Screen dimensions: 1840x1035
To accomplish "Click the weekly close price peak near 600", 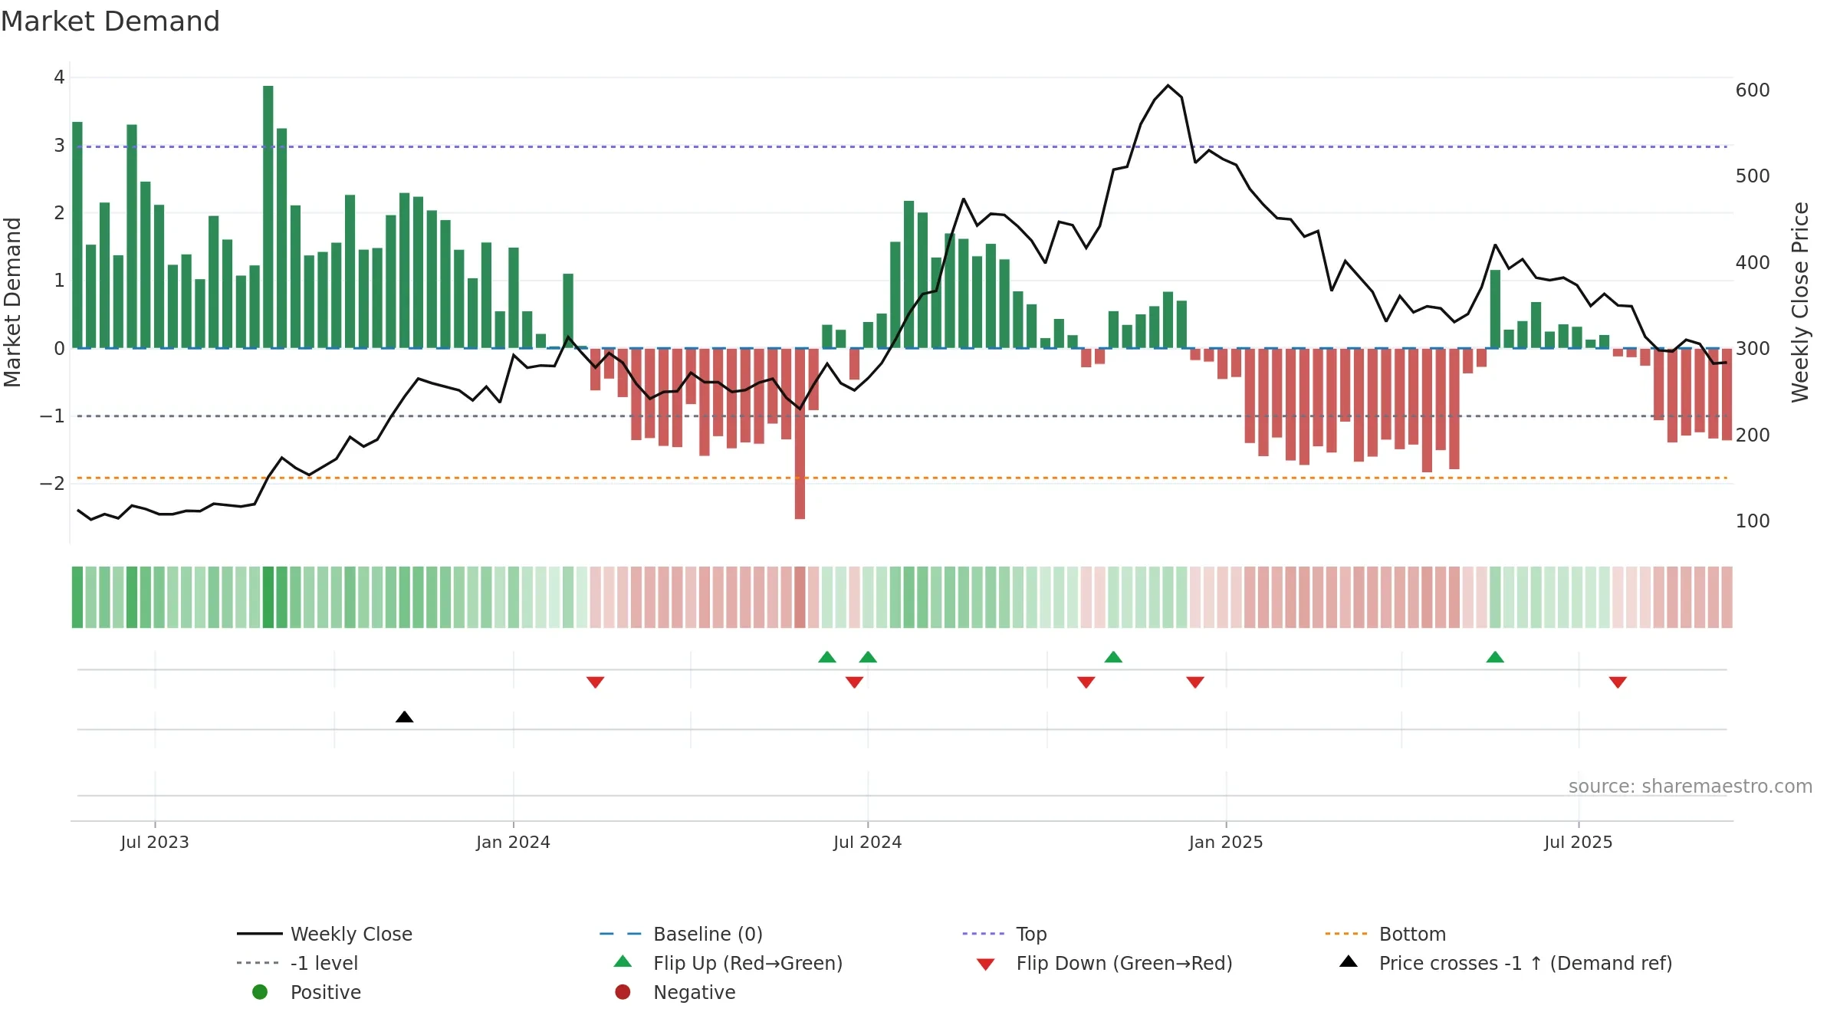I will click(1168, 85).
